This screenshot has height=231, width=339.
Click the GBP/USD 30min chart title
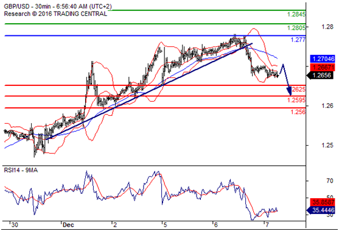coord(58,7)
